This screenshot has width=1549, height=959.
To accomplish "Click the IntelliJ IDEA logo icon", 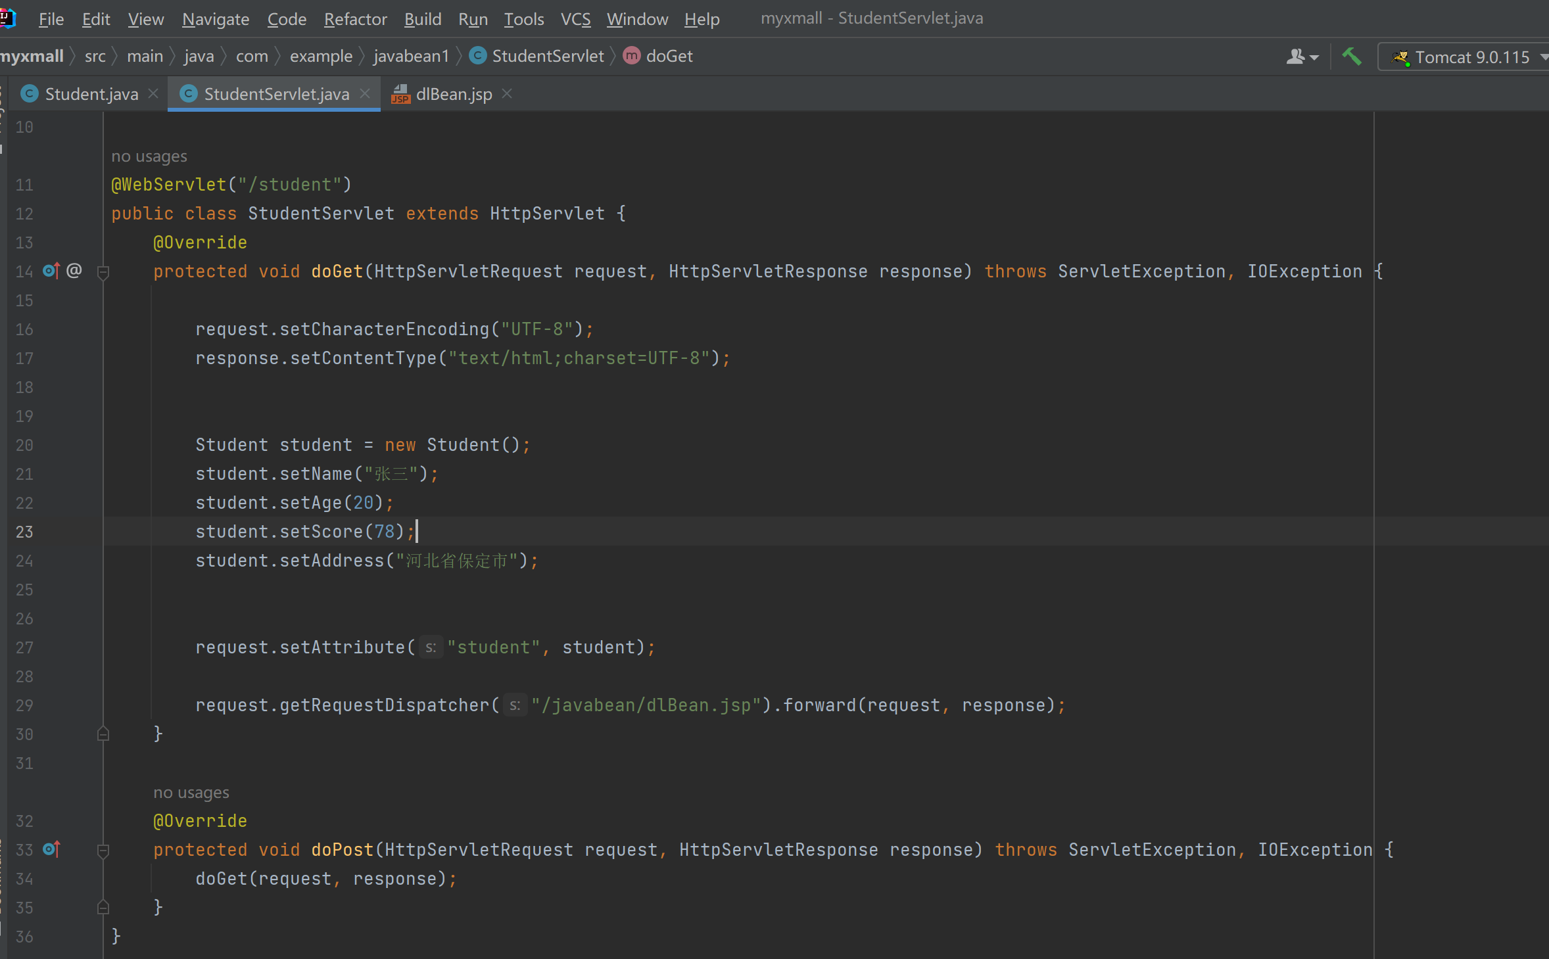I will click(7, 18).
